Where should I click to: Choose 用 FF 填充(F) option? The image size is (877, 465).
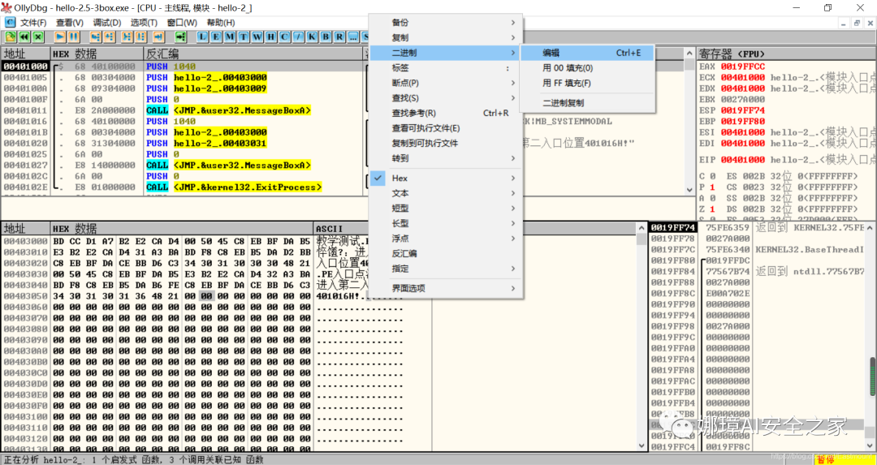[x=587, y=83]
